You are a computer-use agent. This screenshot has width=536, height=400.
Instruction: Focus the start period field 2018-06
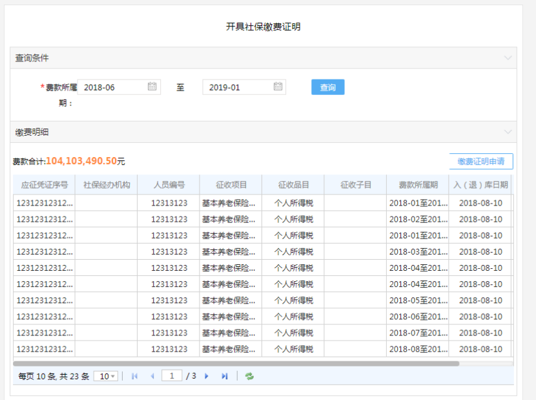pyautogui.click(x=119, y=87)
